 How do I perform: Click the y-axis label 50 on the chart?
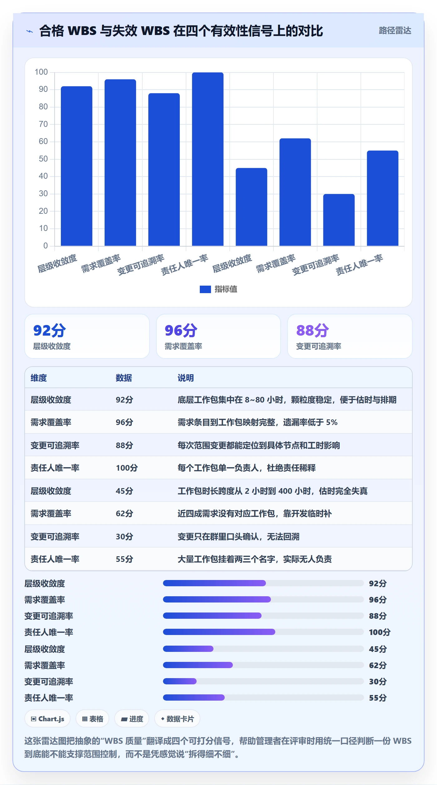click(43, 159)
